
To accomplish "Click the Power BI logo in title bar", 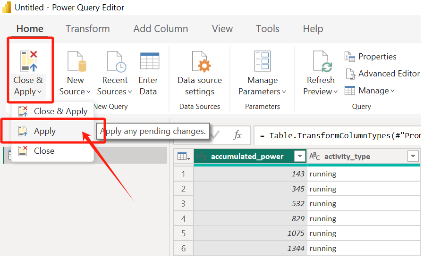I will tap(7, 7).
